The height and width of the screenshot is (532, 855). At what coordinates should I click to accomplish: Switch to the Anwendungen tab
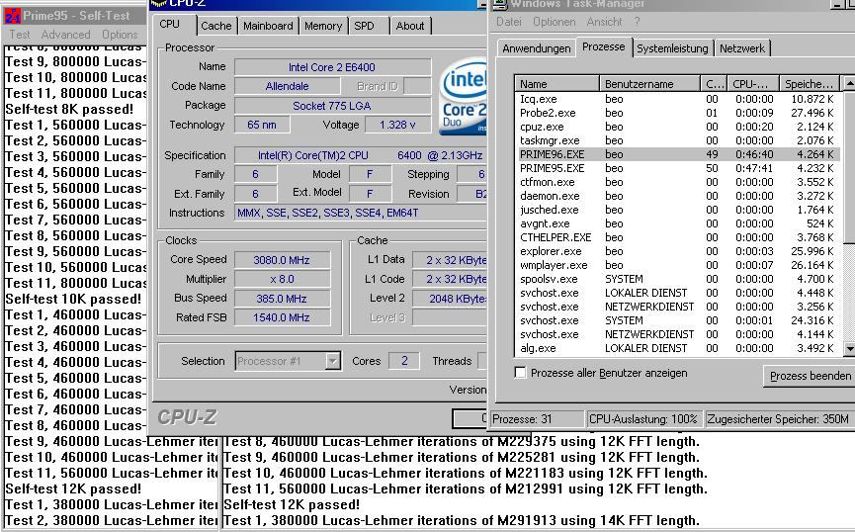point(536,48)
